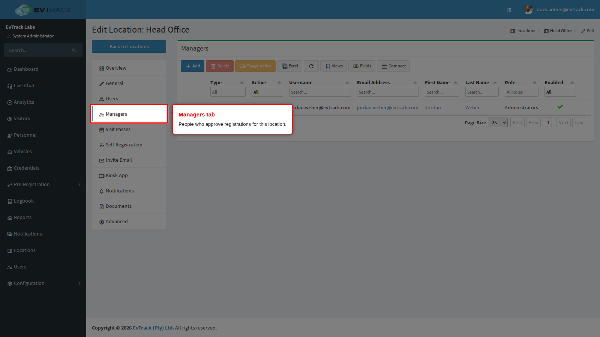
Task: Go to Analytics in the sidebar
Action: (x=43, y=102)
